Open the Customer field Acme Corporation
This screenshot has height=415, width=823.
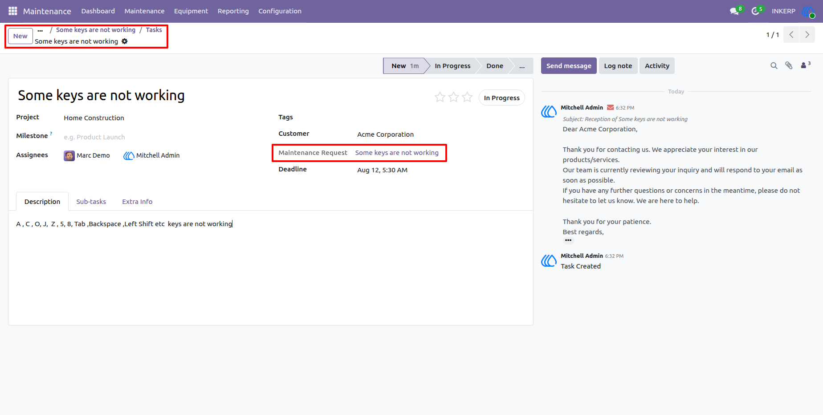click(385, 134)
